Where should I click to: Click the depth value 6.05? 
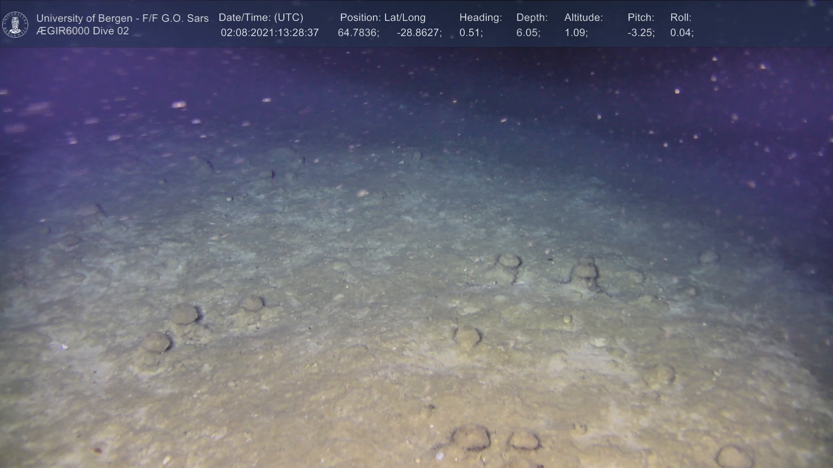528,33
